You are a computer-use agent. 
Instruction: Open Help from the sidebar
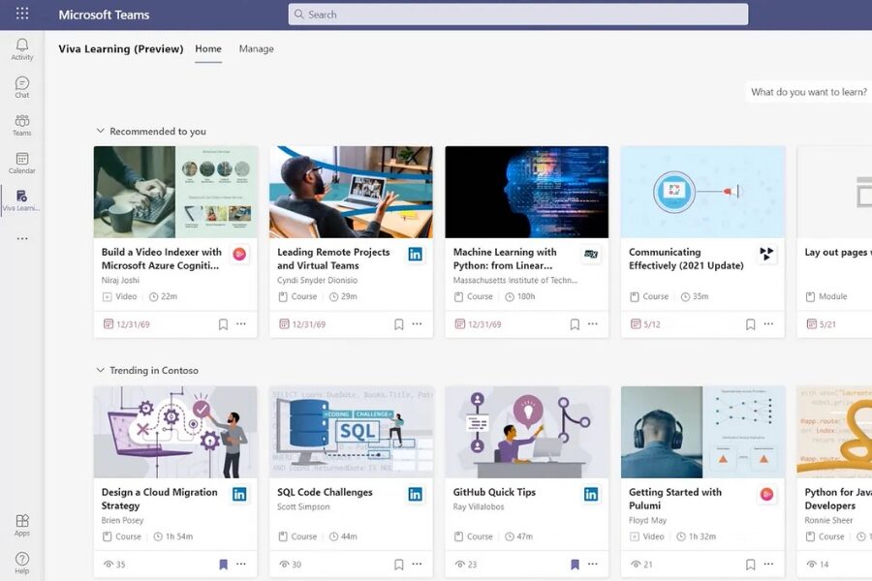(21, 560)
